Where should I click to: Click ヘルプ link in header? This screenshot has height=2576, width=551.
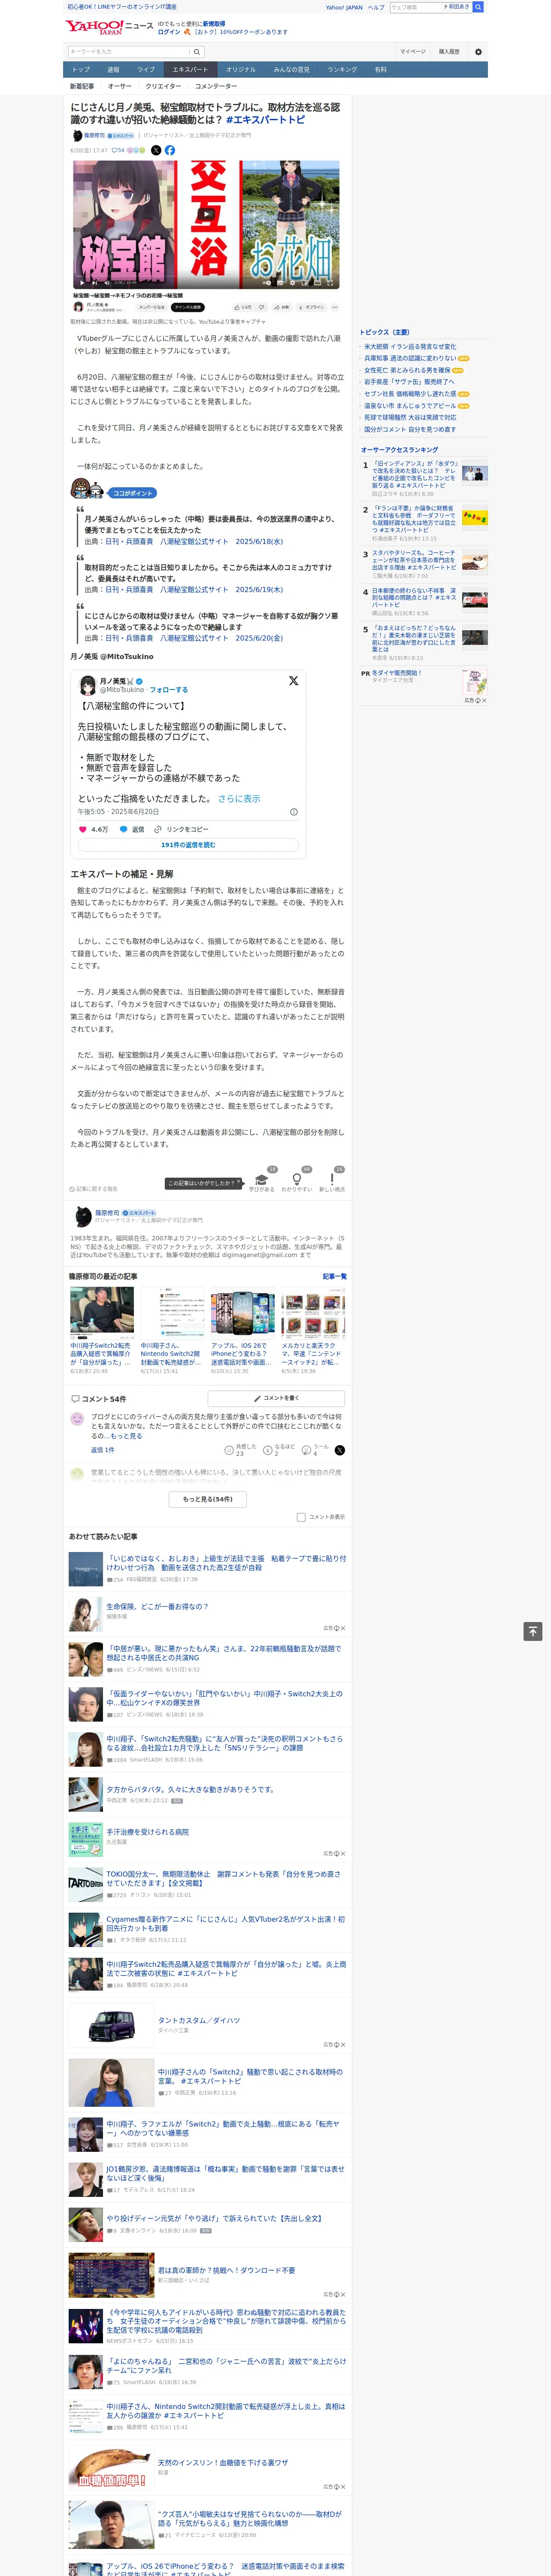(x=376, y=7)
